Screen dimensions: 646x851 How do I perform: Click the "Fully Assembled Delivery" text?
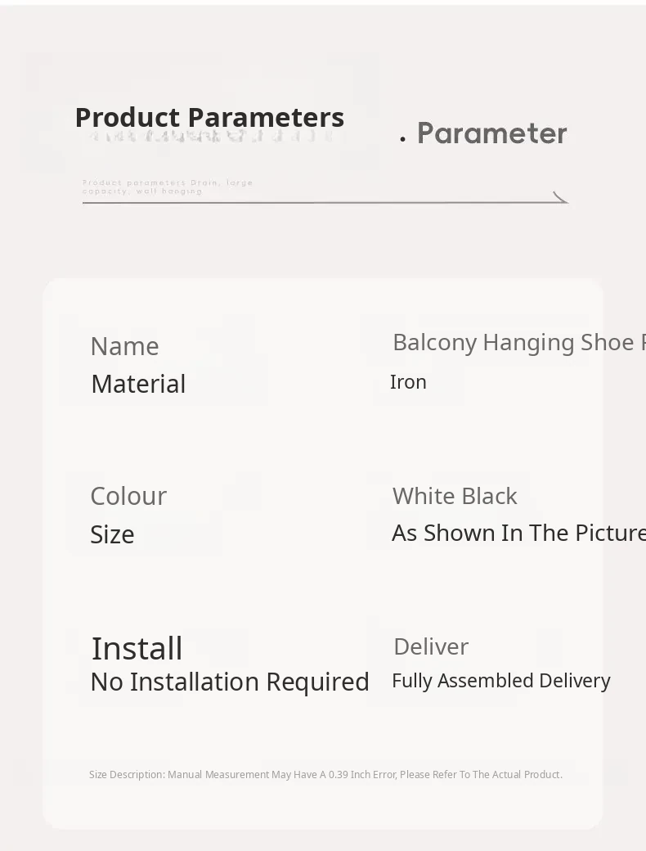click(501, 681)
